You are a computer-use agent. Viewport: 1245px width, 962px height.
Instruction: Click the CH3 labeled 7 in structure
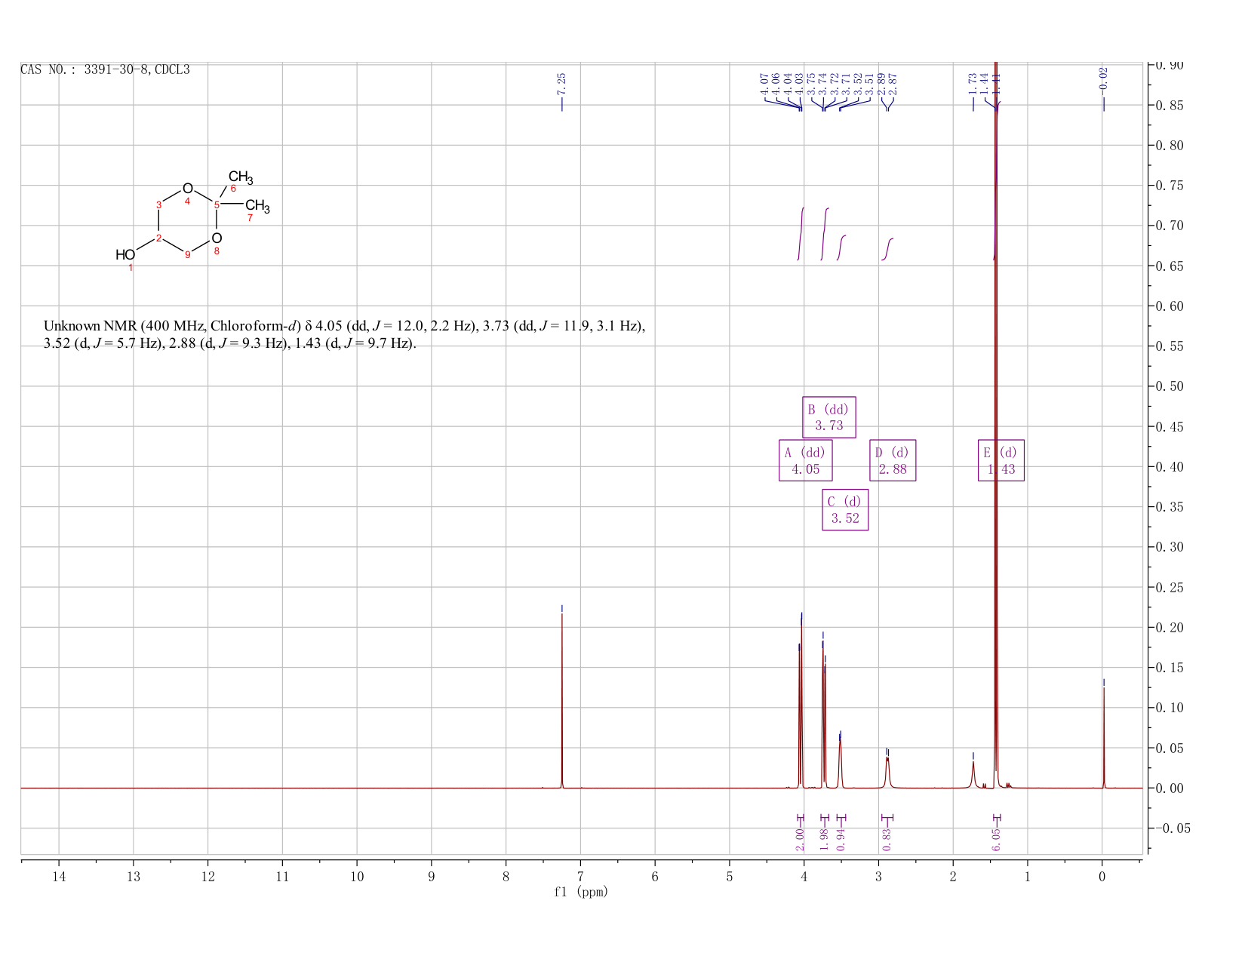pyautogui.click(x=257, y=205)
